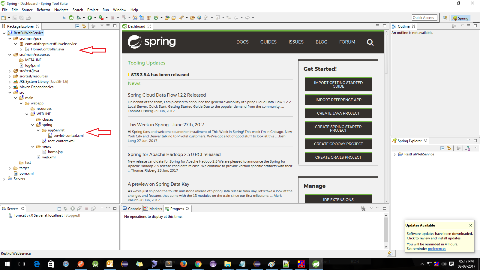Collapse All items in Package Explorer
The width and height of the screenshot is (480, 270).
pyautogui.click(x=77, y=26)
